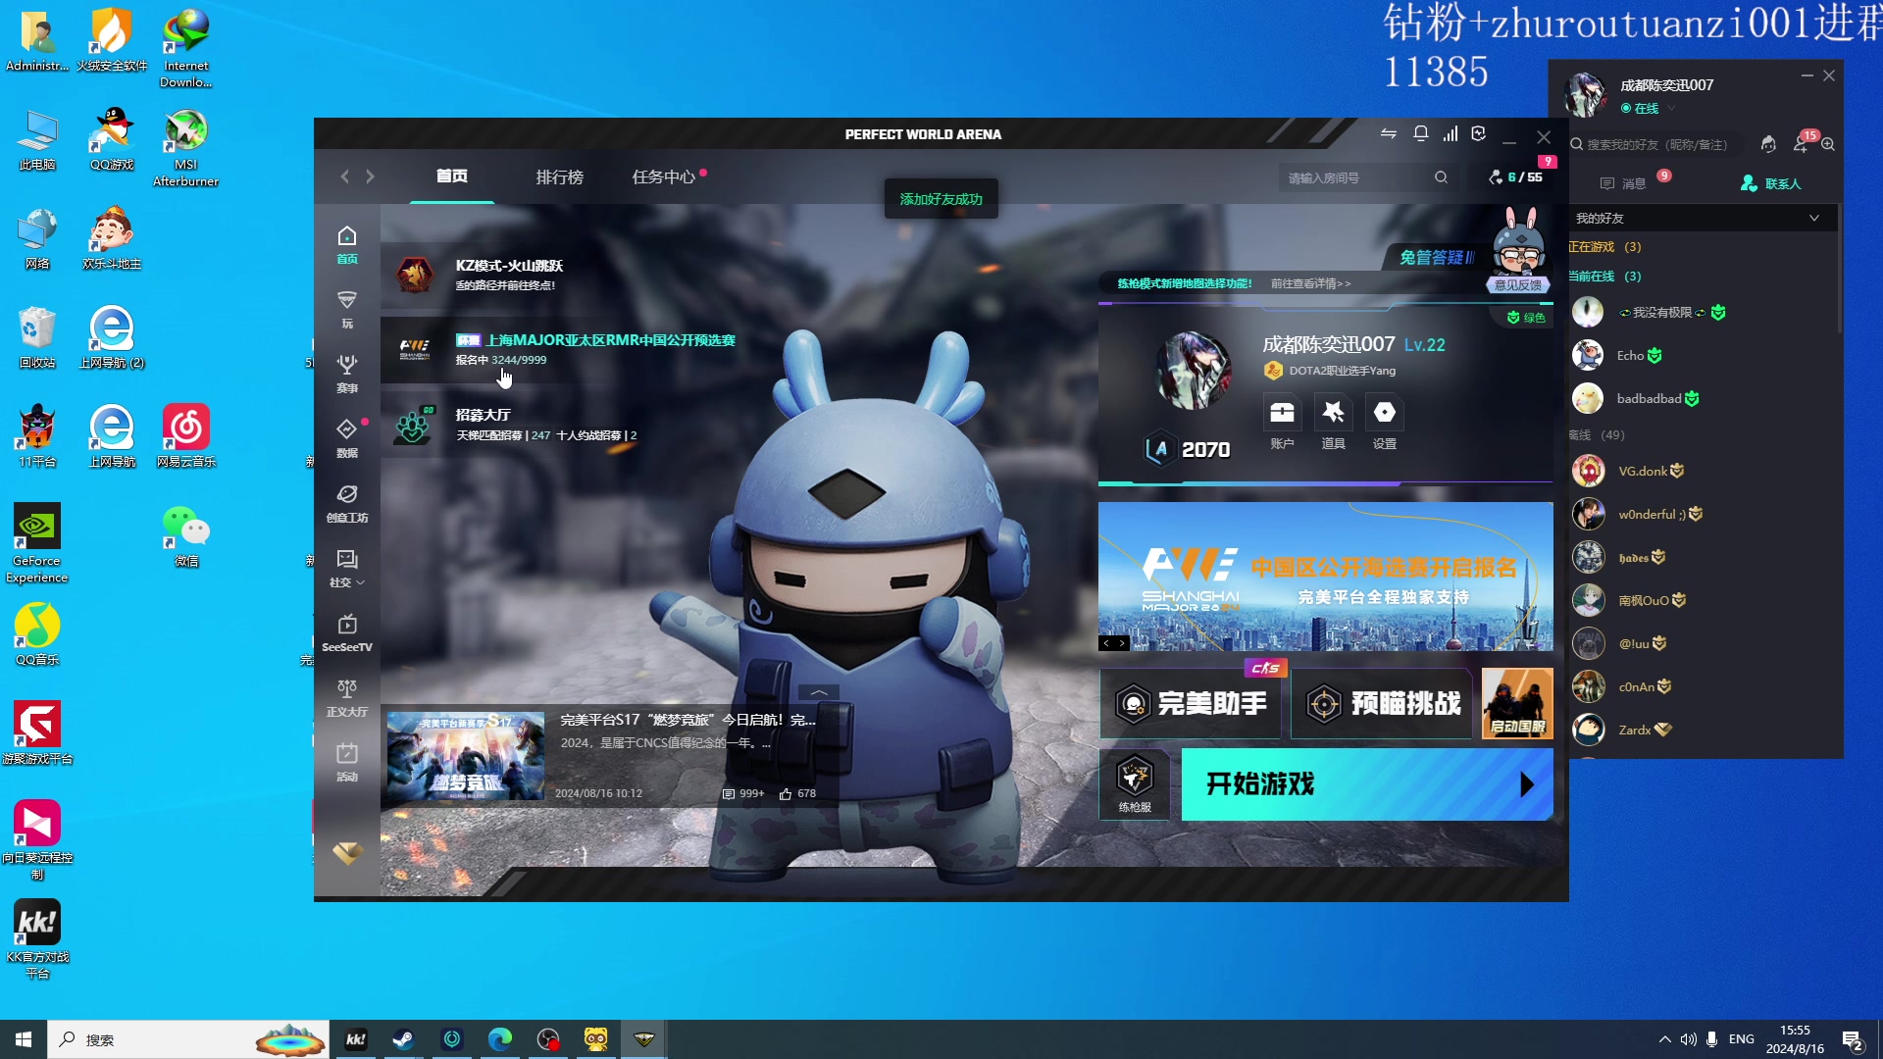
Task: Open the 玩 play icon in left sidebar
Action: 347,309
